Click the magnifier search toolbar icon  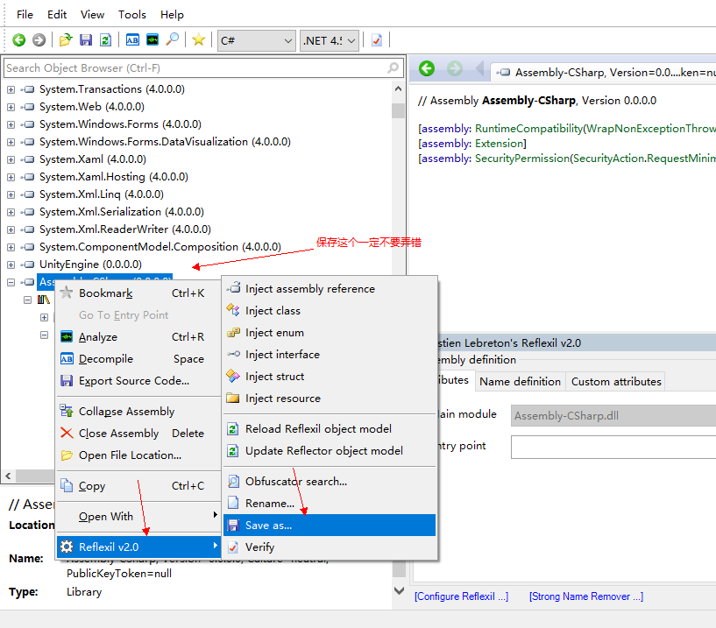click(173, 40)
